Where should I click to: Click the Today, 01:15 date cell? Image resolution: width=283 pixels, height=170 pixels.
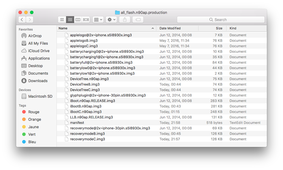click(169, 112)
